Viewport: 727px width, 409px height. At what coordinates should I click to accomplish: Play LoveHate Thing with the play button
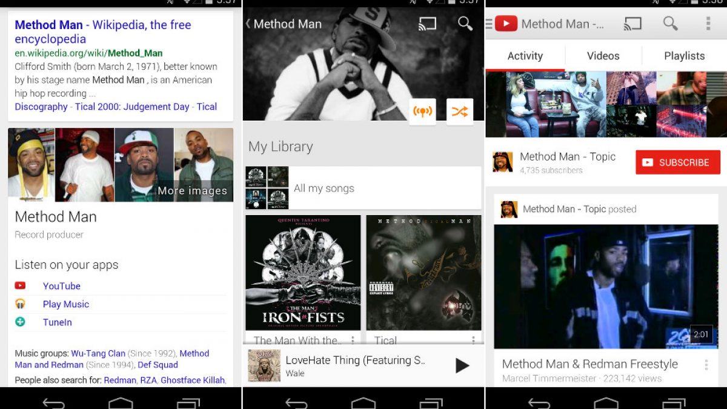(x=462, y=365)
